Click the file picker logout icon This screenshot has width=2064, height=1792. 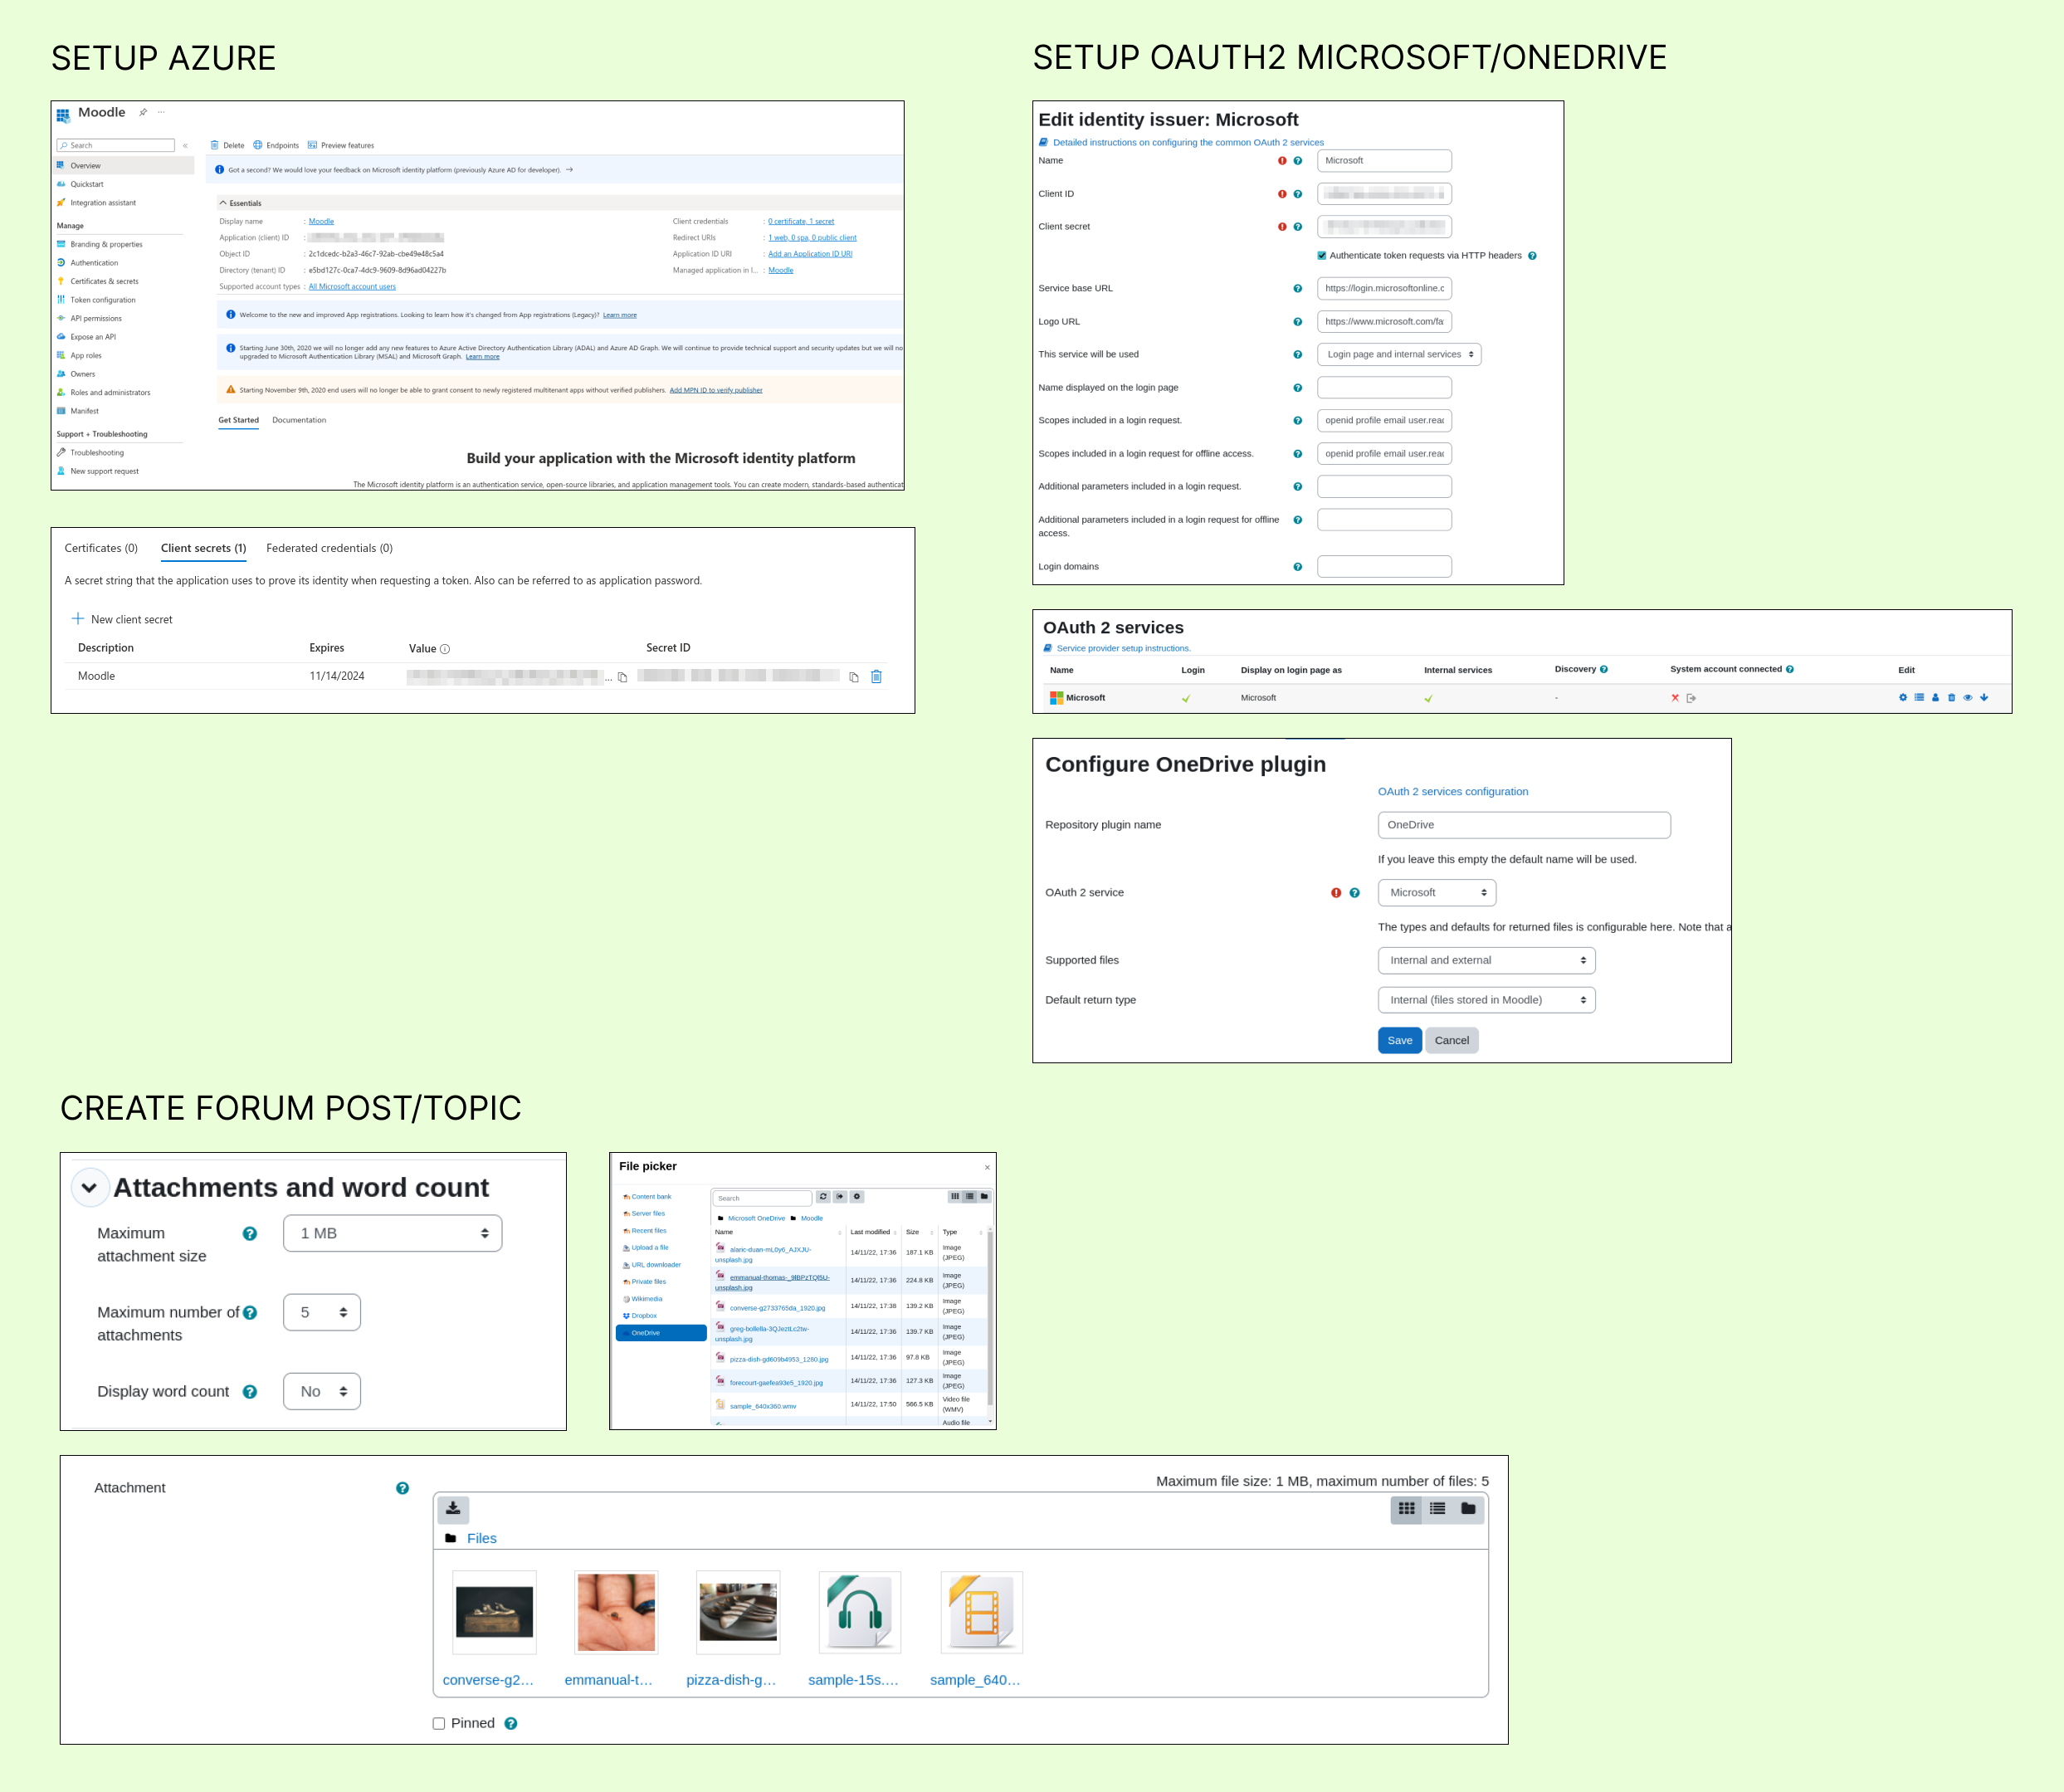(x=840, y=1196)
